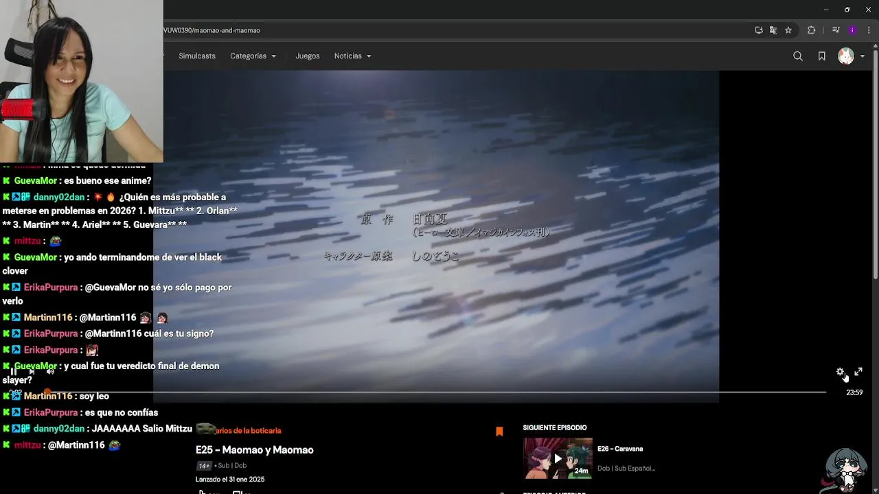
Task: Expand the Categorías dropdown
Action: coord(253,56)
